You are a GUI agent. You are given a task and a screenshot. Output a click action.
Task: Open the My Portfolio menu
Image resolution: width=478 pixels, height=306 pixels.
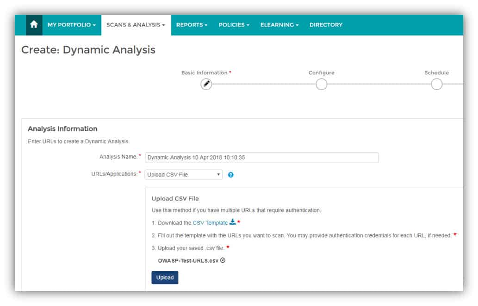click(x=72, y=24)
